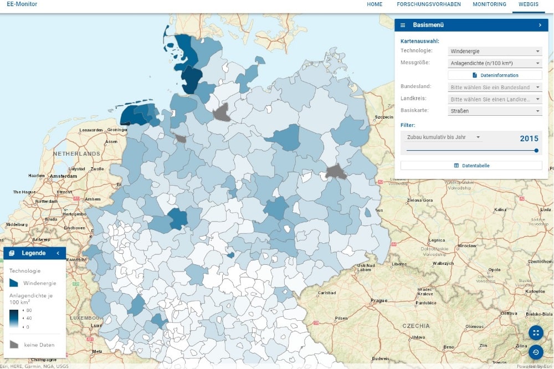554x369 pixels.
Task: Click the keine Daten gray swatch
Action: pos(14,344)
